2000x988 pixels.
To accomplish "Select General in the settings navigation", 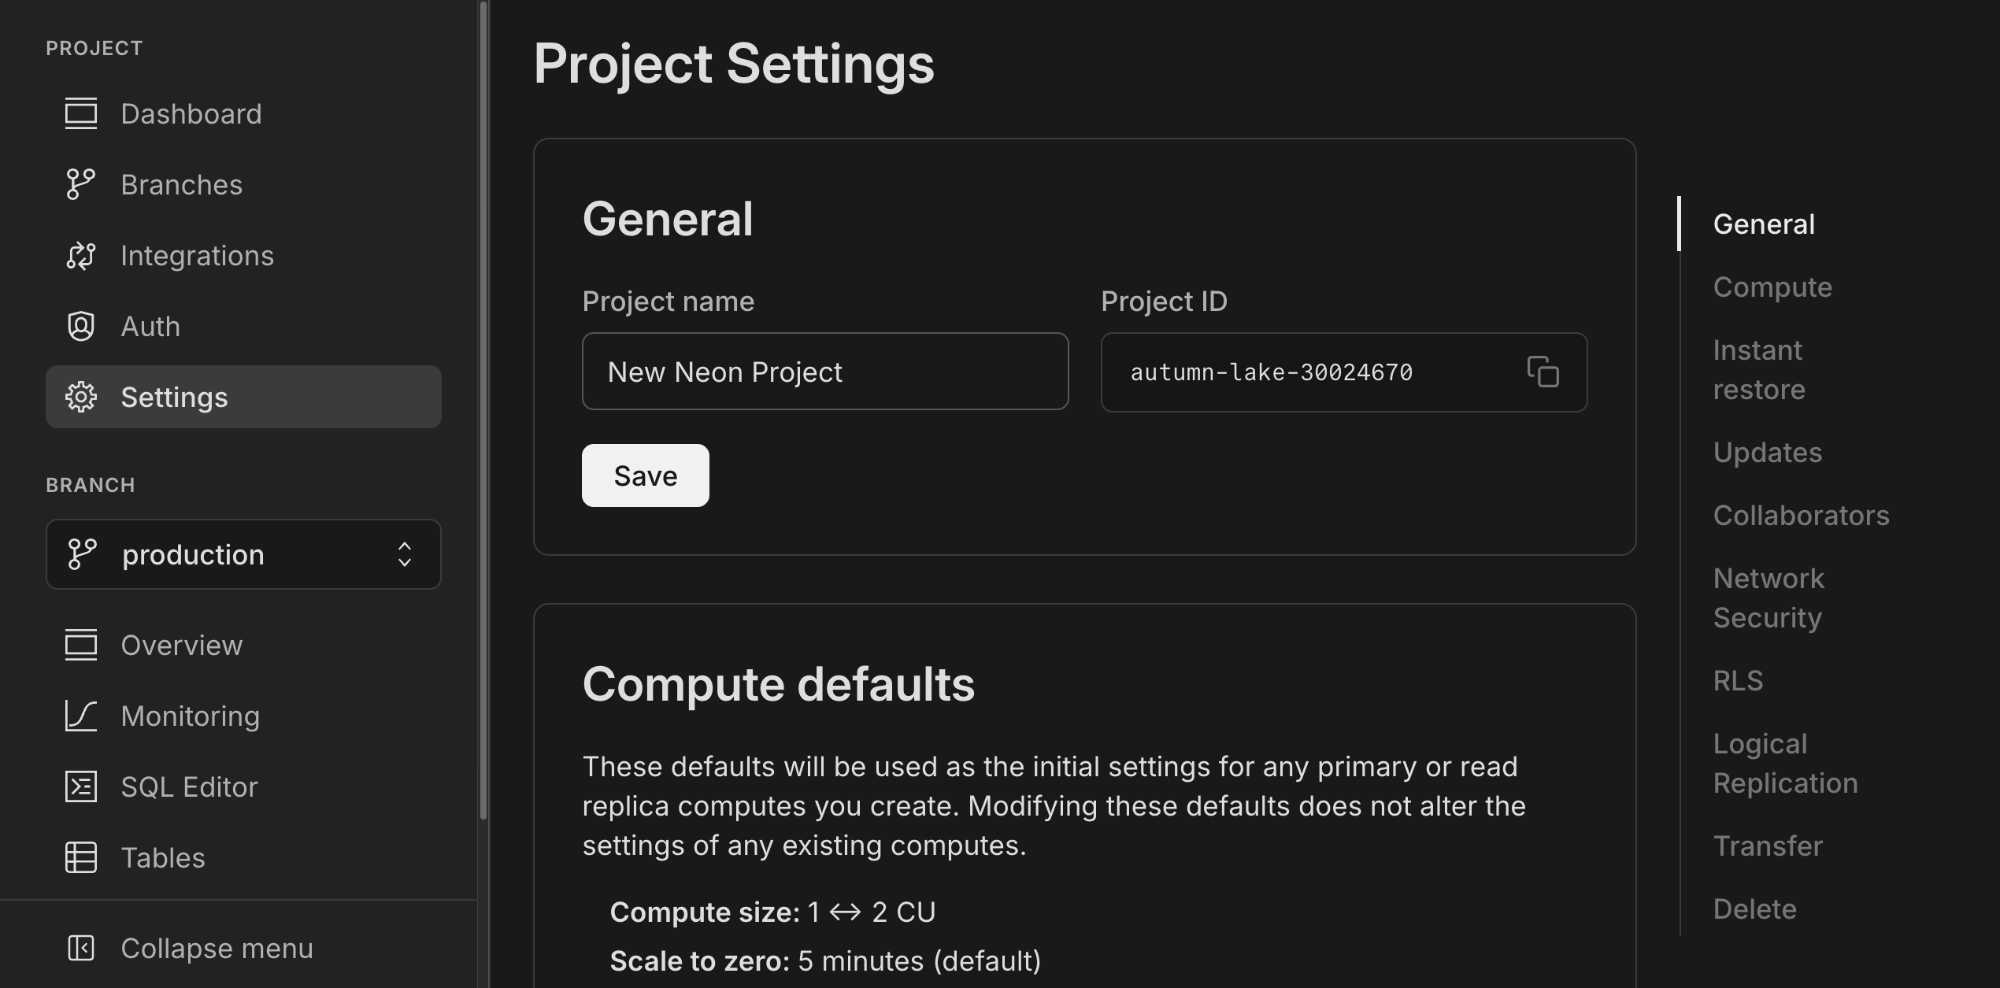I will (1763, 224).
